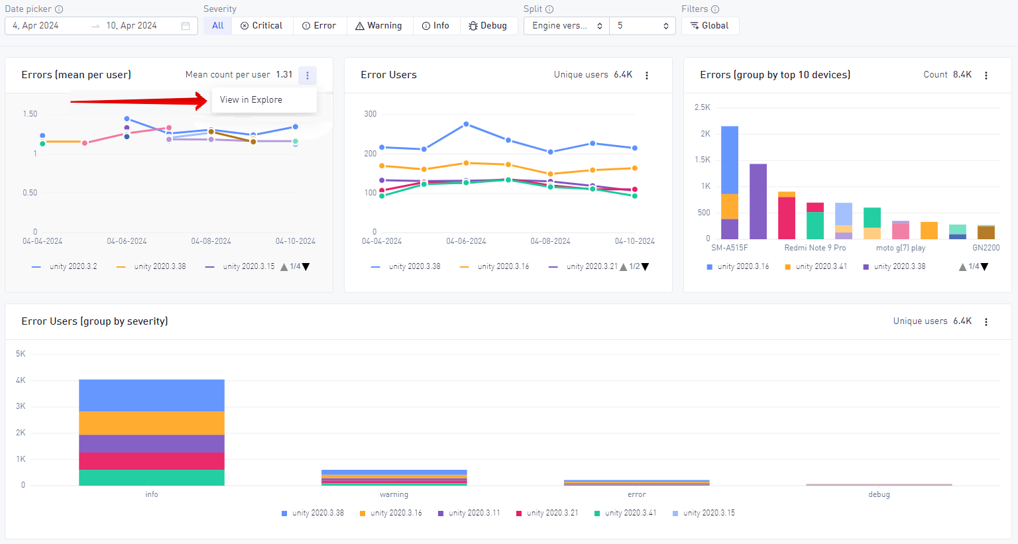Screen dimensions: 1018x544
Task: Select All severity filter
Action: 218,26
